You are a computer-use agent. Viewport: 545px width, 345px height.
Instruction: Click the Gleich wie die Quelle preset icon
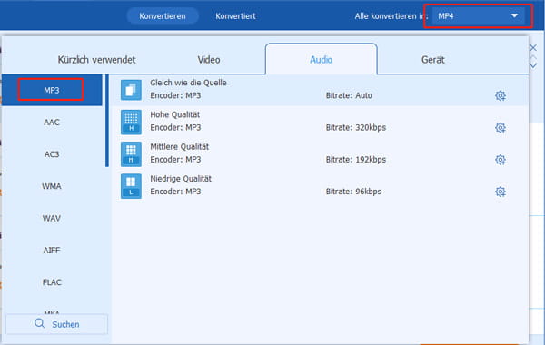[x=131, y=90]
